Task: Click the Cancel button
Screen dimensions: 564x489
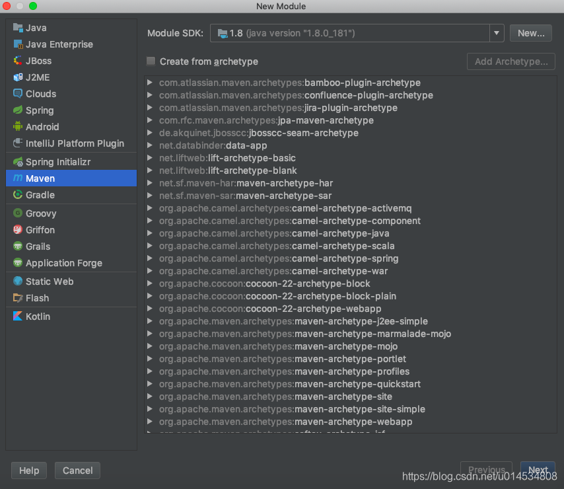Action: click(77, 470)
